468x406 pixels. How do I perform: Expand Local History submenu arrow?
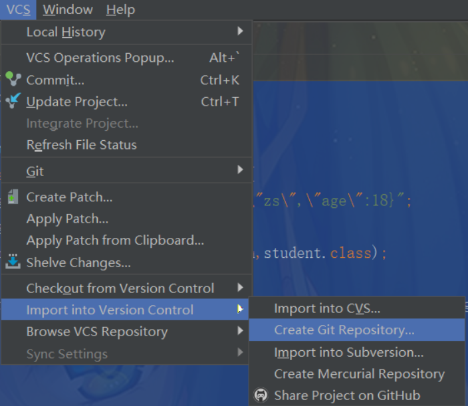coord(240,31)
